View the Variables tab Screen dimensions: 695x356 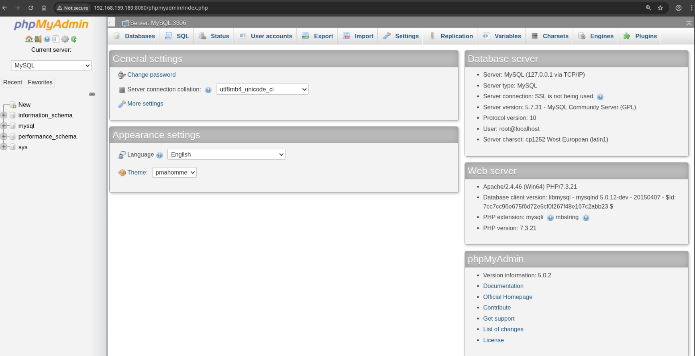[x=501, y=36]
